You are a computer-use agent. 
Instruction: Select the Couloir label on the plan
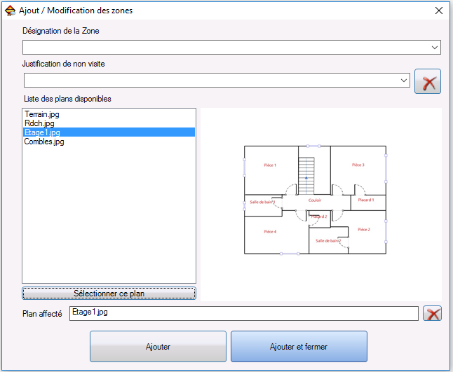click(x=315, y=200)
